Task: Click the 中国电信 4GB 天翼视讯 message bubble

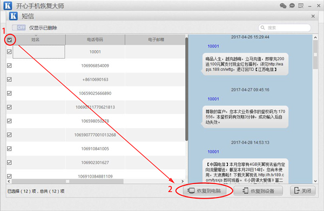Action: (x=245, y=171)
